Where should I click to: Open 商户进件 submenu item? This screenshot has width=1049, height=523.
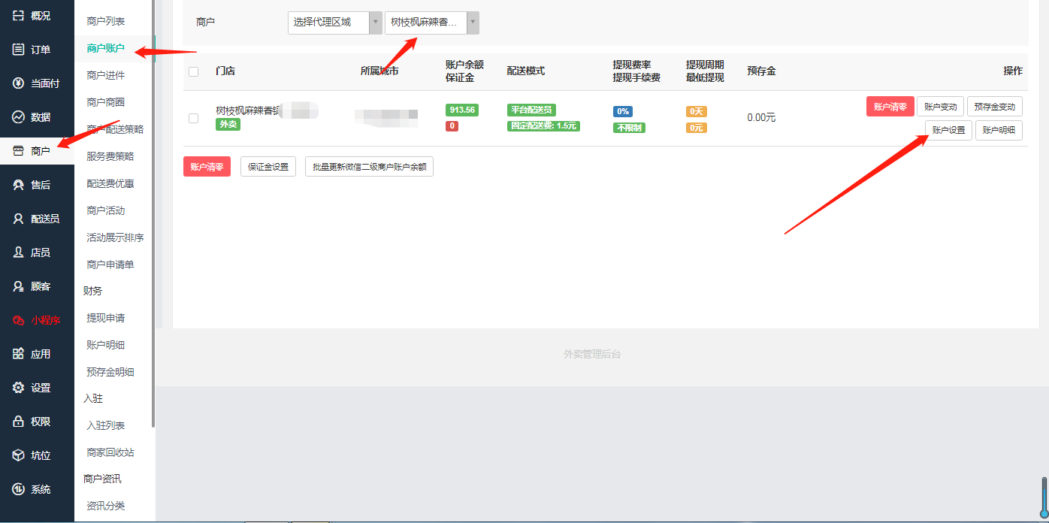[x=106, y=75]
